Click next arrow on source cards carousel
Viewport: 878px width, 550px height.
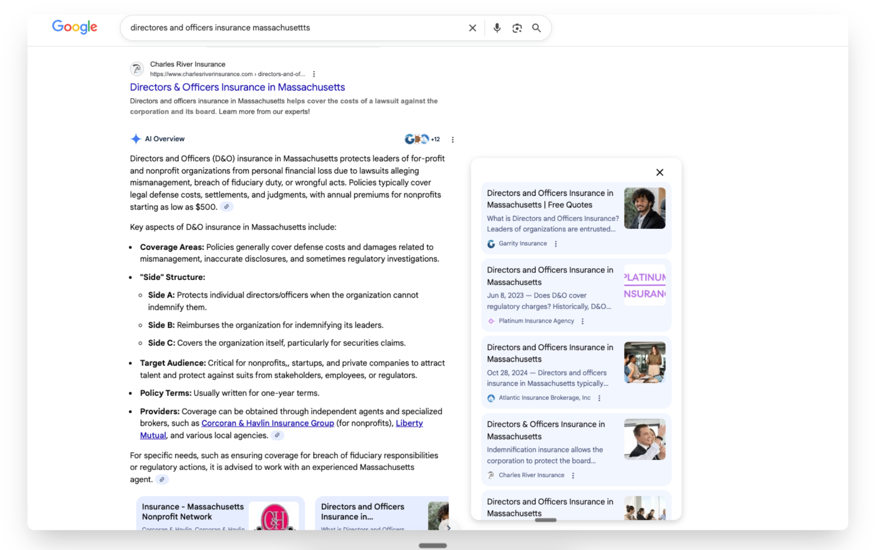click(x=449, y=528)
